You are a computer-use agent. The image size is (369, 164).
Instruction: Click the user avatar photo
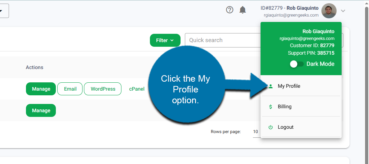[x=329, y=11]
